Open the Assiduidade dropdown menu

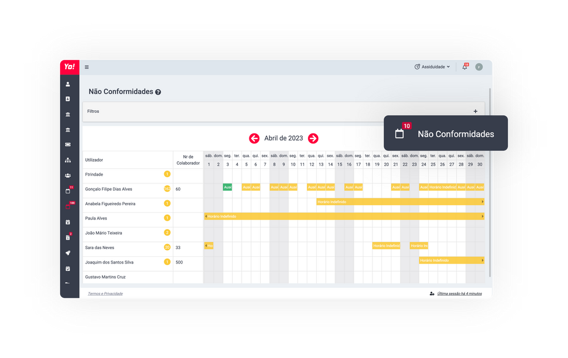click(432, 67)
